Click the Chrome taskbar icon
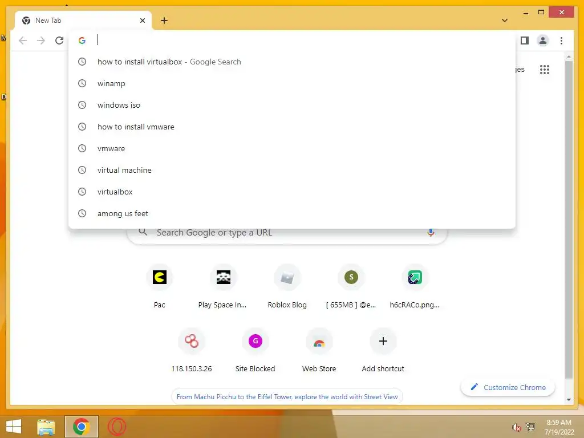Viewport: 584px width, 438px height. [81, 427]
